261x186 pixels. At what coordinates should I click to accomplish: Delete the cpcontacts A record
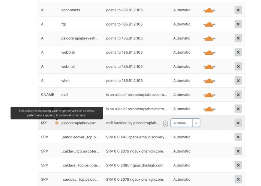pyautogui.click(x=238, y=10)
